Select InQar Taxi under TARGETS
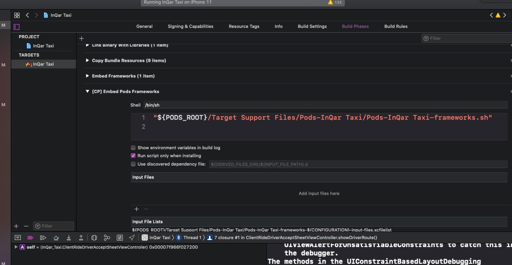This screenshot has width=512, height=265. click(44, 64)
